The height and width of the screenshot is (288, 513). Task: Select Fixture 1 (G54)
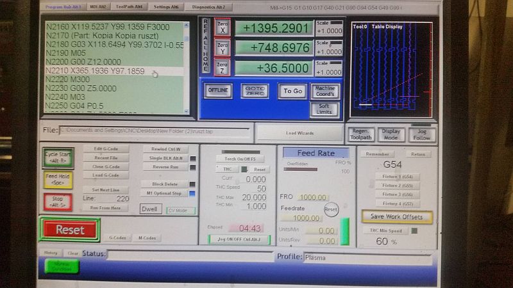click(x=398, y=177)
